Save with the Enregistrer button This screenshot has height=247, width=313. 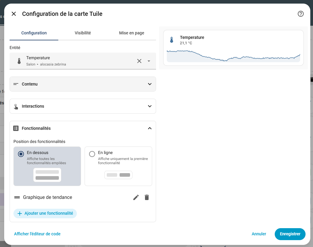[290, 234]
